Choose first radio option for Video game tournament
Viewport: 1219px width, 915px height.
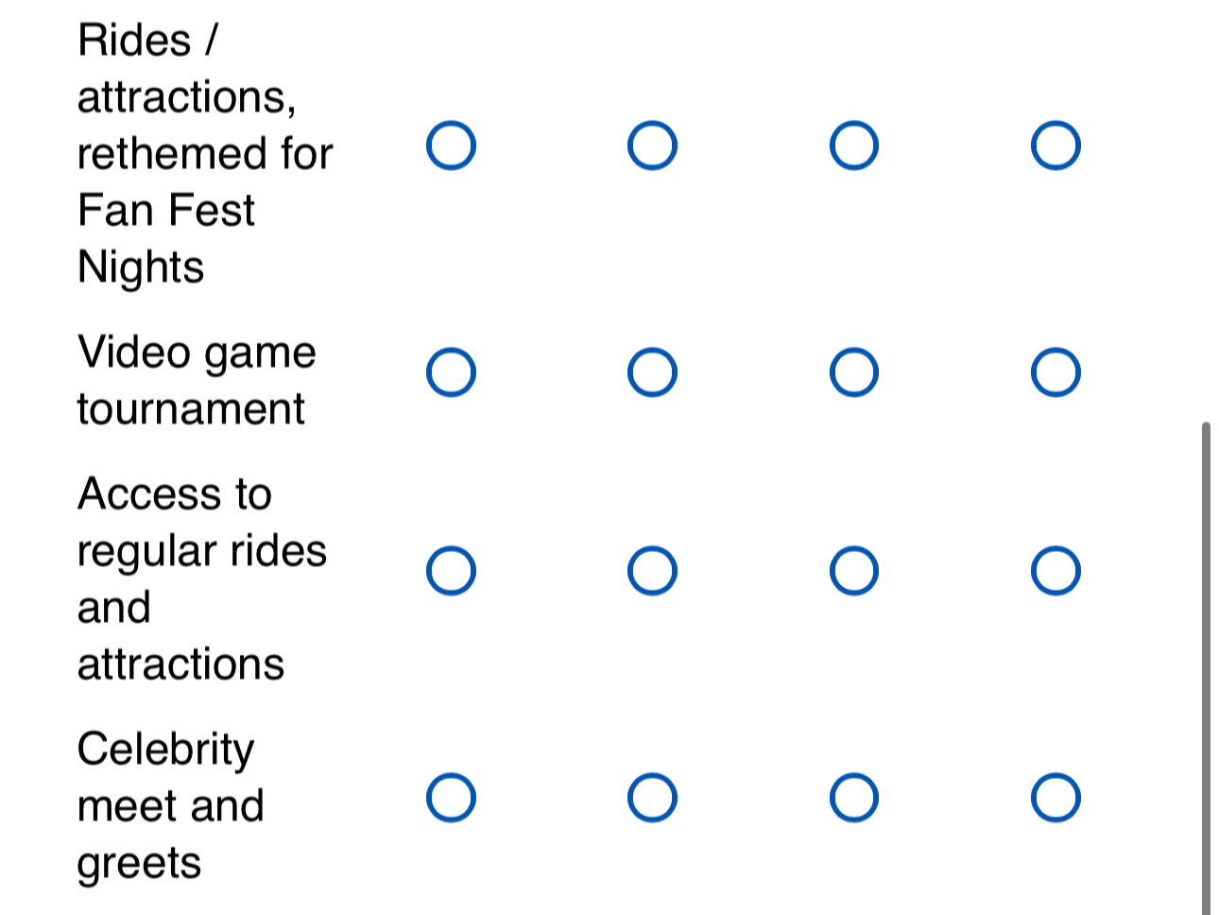(451, 372)
